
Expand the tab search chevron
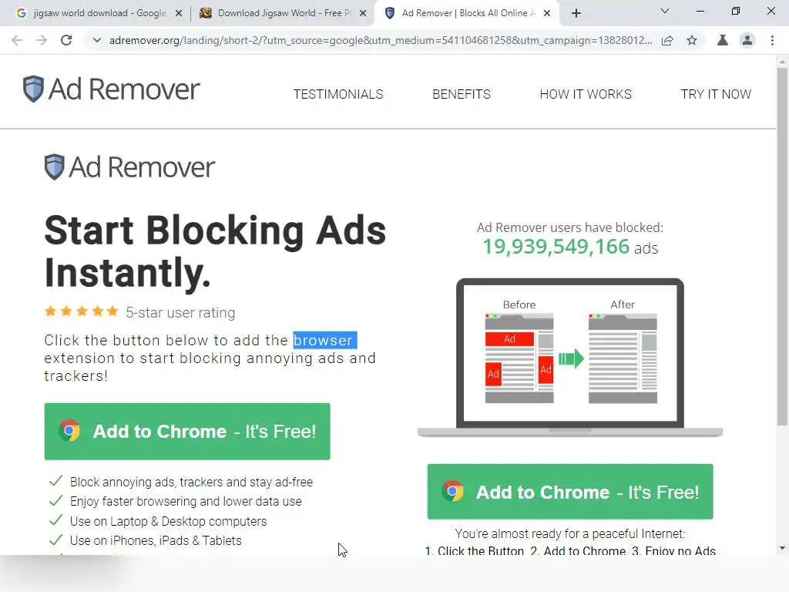tap(665, 11)
